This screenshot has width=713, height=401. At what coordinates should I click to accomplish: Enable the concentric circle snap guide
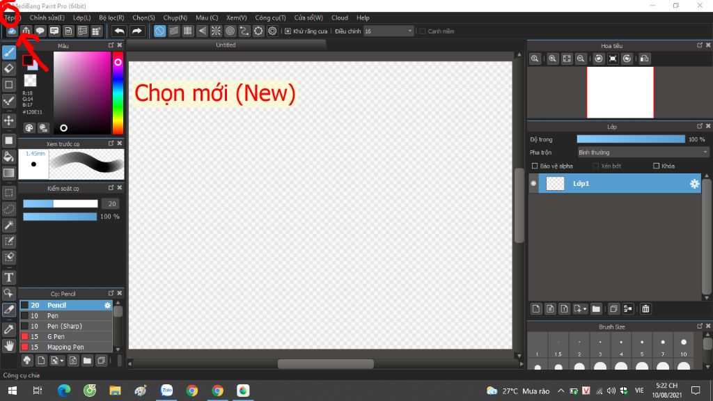[x=230, y=31]
